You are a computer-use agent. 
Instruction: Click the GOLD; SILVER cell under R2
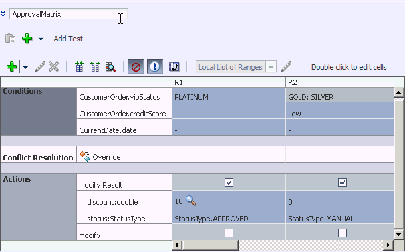tap(340, 95)
